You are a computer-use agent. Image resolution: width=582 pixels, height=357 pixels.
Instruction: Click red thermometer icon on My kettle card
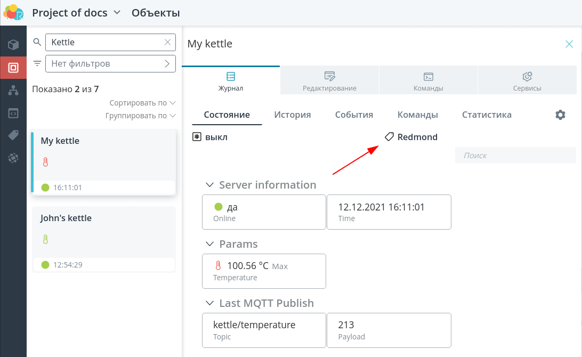(x=45, y=162)
